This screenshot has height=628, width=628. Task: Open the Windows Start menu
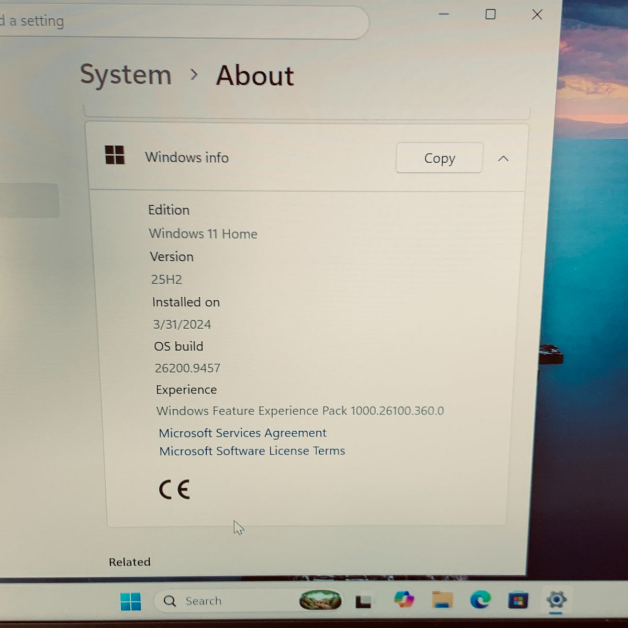point(130,601)
